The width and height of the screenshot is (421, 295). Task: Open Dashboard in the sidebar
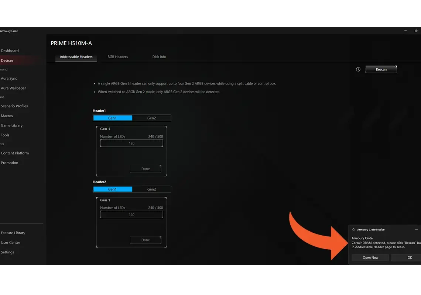pyautogui.click(x=10, y=51)
